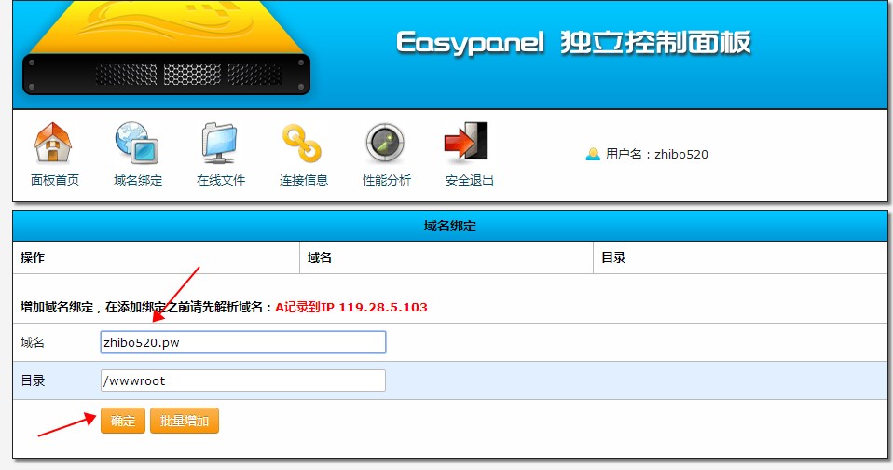The height and width of the screenshot is (470, 893).
Task: Open the 在线文件 navigation label
Action: (x=220, y=180)
